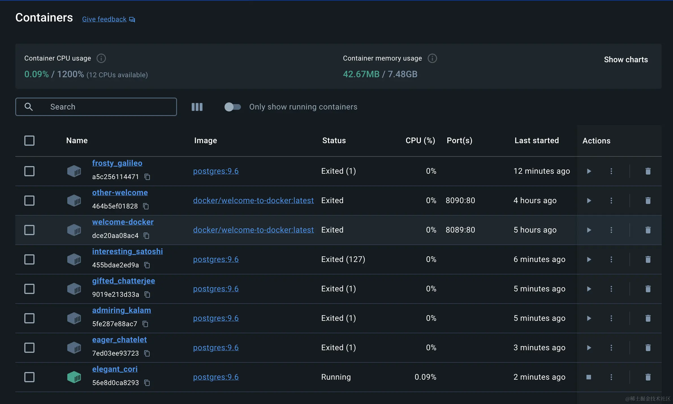The width and height of the screenshot is (673, 404).
Task: Click the container search field
Action: click(96, 107)
